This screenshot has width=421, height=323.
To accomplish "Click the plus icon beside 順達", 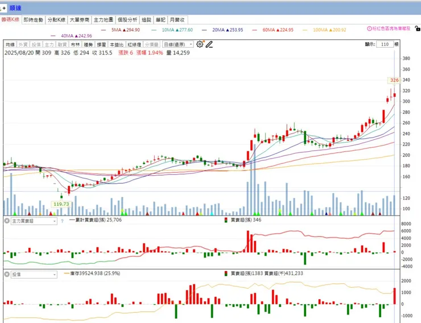I will click(4, 8).
